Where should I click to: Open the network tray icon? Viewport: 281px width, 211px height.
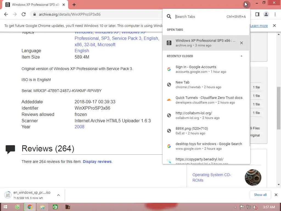point(248,207)
